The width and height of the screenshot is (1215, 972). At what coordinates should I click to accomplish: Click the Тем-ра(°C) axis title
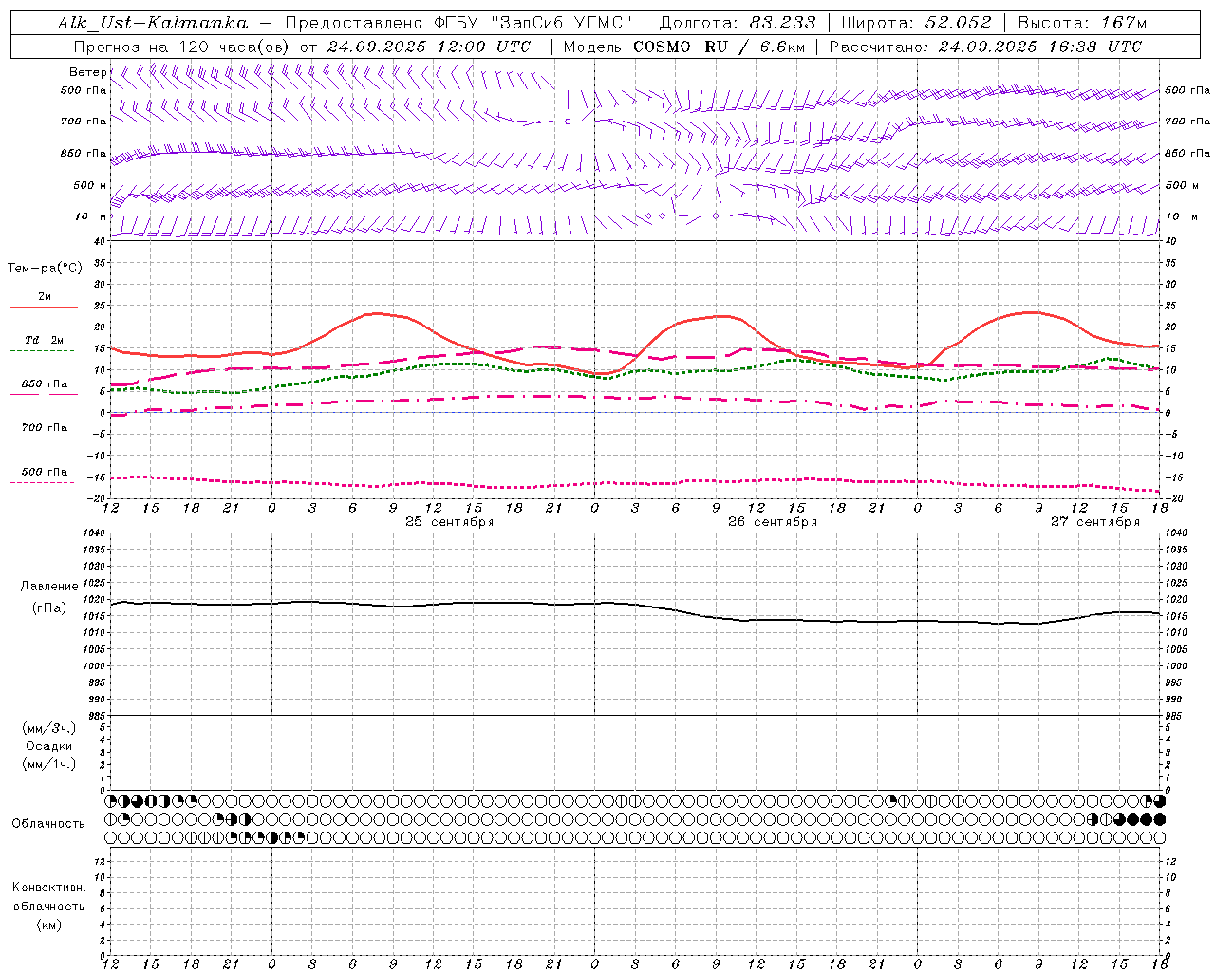tap(45, 269)
